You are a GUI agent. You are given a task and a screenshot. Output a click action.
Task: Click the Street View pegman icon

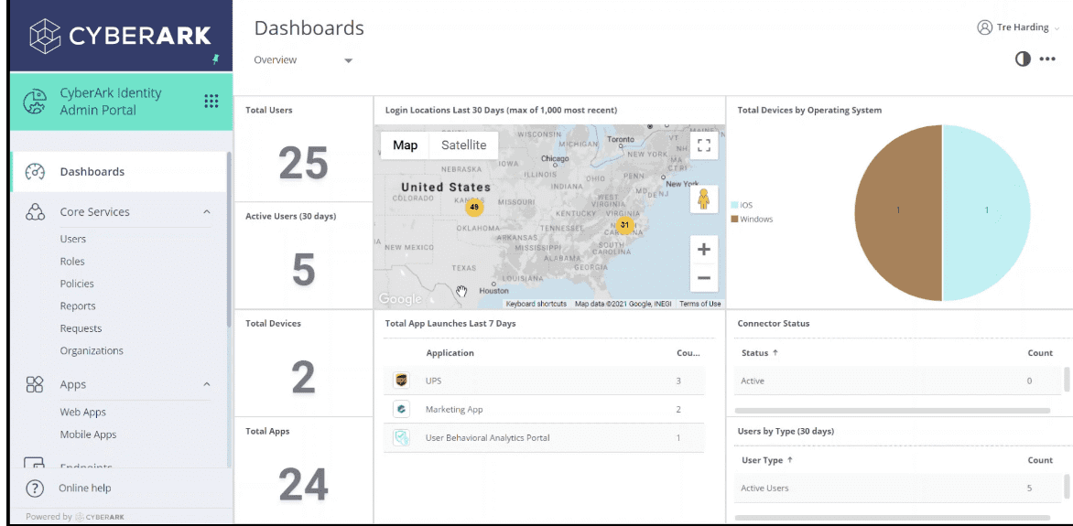[703, 199]
